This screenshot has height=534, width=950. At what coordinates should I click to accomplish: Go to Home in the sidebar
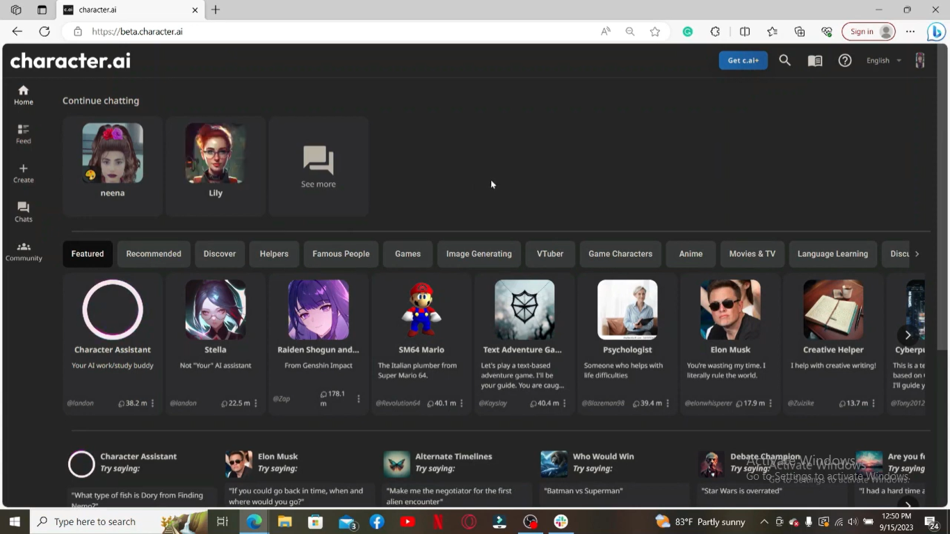23,95
